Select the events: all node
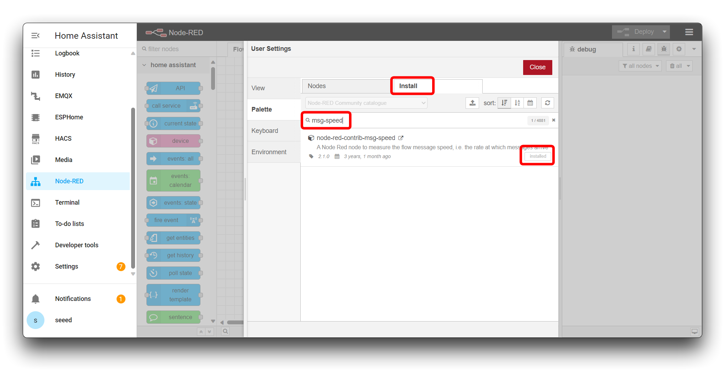 (x=173, y=158)
